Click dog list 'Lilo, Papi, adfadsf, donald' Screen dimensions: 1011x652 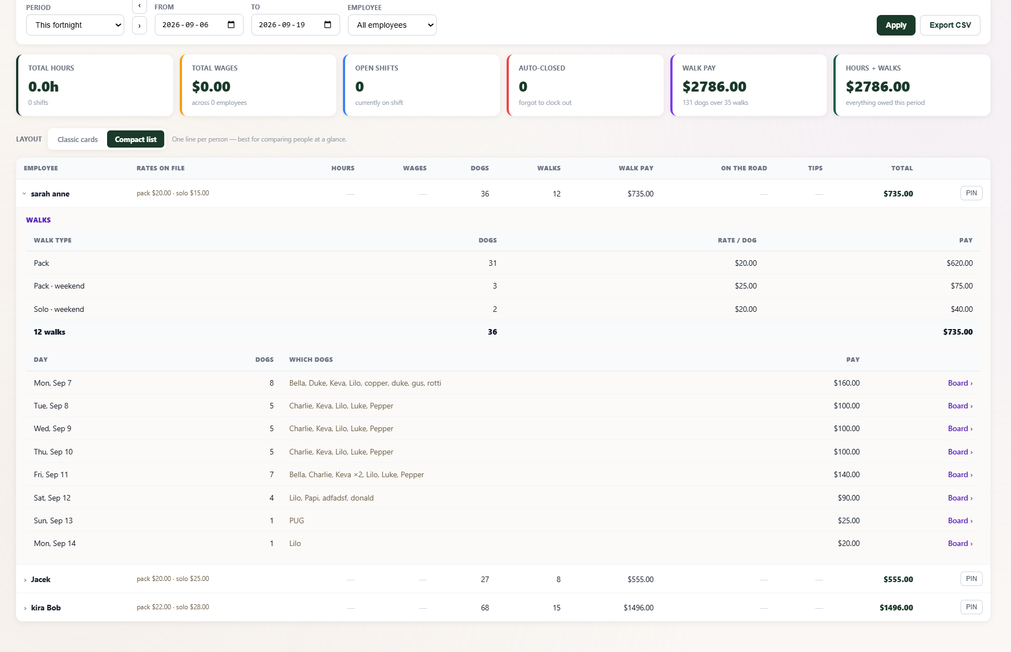coord(331,498)
